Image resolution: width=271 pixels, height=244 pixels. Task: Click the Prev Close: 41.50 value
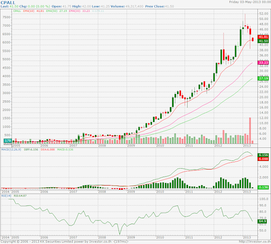pyautogui.click(x=160, y=6)
